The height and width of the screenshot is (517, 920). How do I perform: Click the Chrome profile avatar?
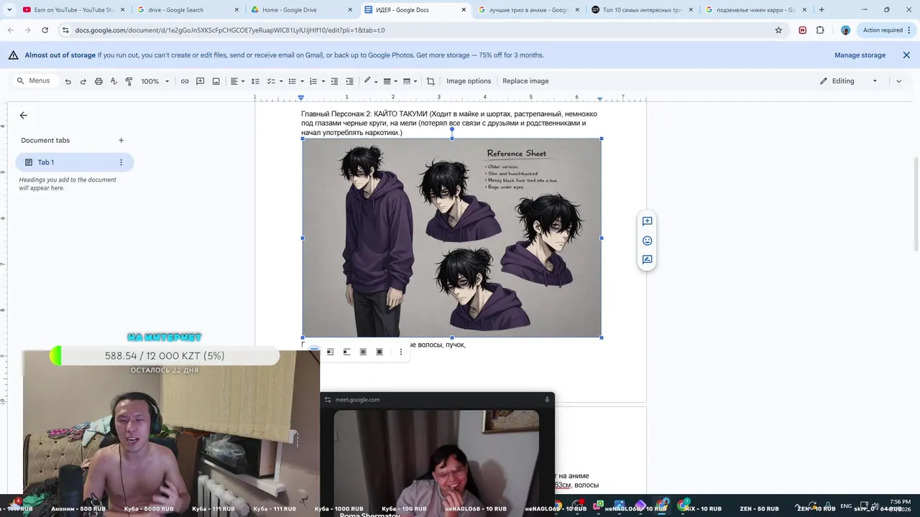click(845, 30)
